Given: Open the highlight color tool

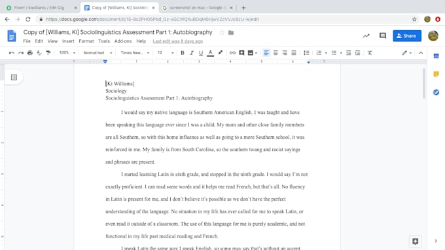Looking at the screenshot, I should coord(221,53).
